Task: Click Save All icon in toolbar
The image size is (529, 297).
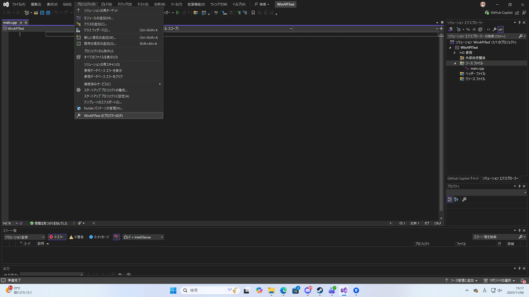Action: (x=48, y=13)
